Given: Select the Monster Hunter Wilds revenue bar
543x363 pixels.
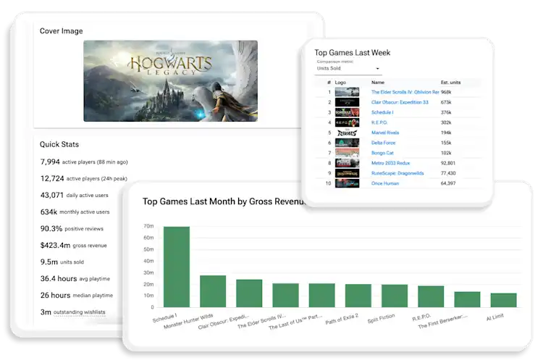Looking at the screenshot, I should coord(213,291).
